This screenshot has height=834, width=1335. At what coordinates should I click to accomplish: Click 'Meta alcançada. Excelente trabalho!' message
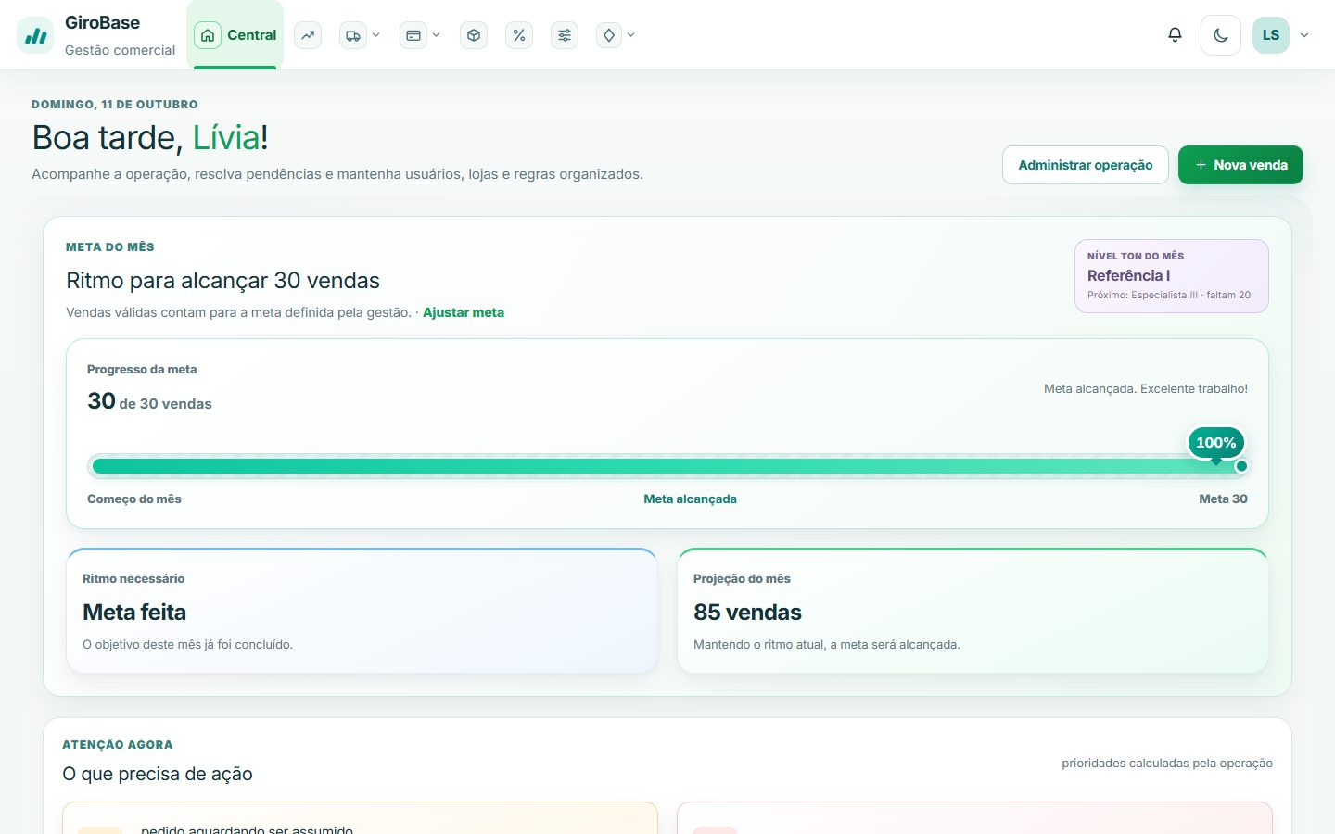[x=1146, y=388]
